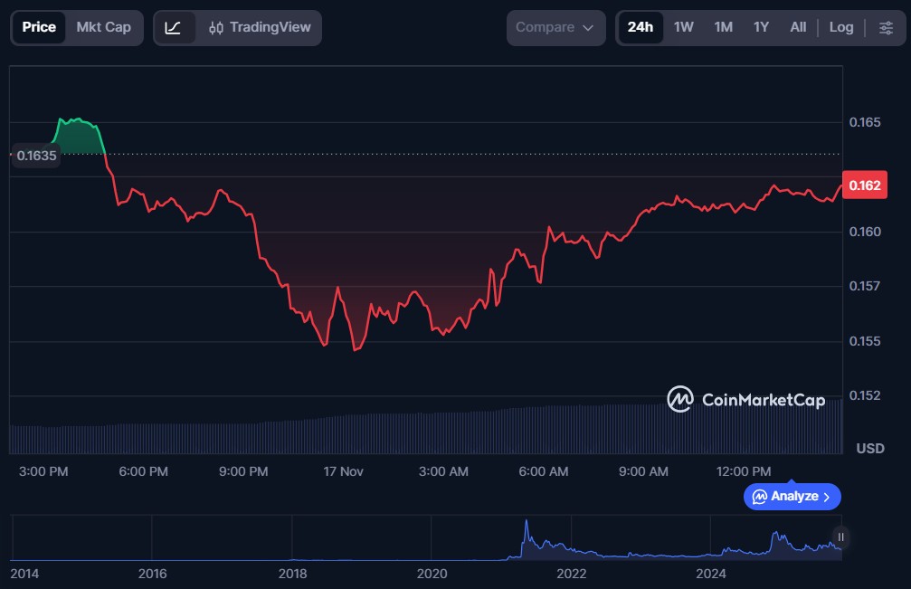The image size is (911, 589).
Task: View the All time range
Action: coord(797,27)
